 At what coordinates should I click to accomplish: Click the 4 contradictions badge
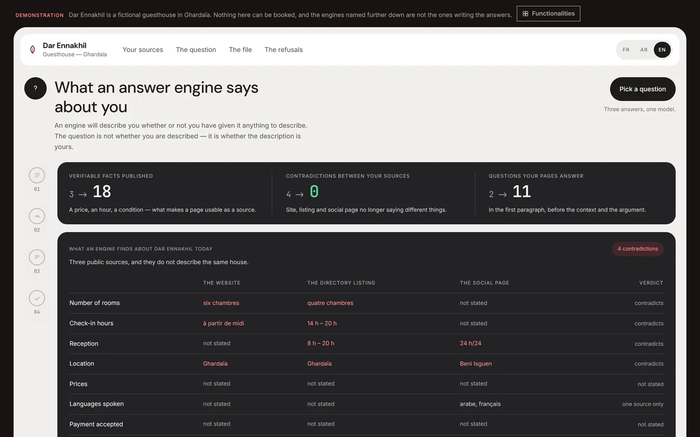638,249
